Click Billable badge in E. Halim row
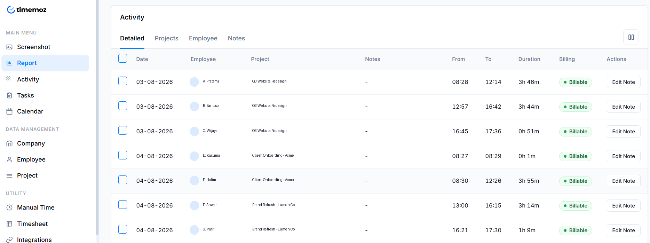This screenshot has height=243, width=650. click(576, 181)
